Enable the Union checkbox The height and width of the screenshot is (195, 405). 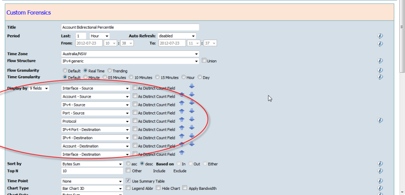204,60
